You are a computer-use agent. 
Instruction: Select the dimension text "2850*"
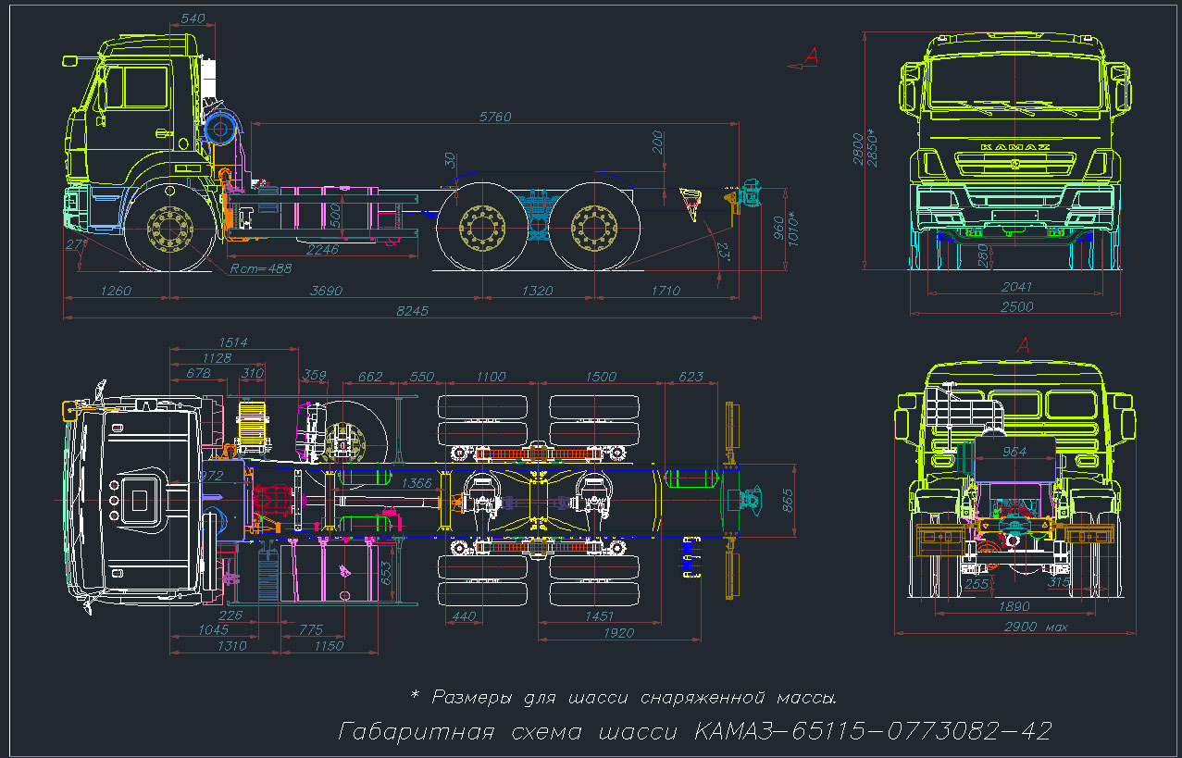click(x=874, y=146)
